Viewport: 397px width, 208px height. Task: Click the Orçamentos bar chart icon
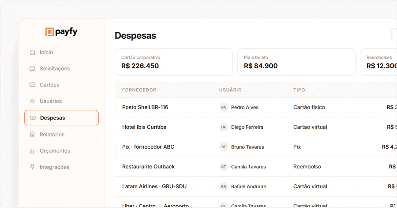click(x=32, y=151)
